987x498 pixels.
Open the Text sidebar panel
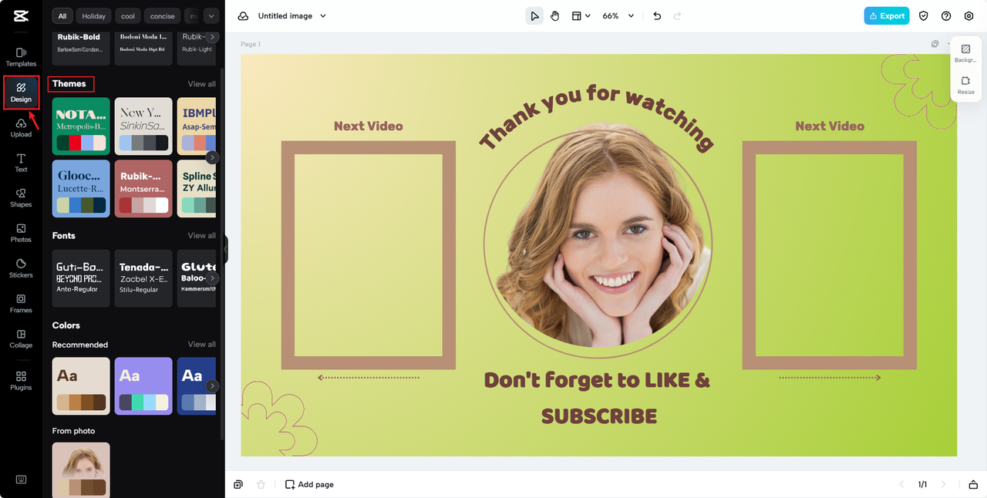(21, 163)
